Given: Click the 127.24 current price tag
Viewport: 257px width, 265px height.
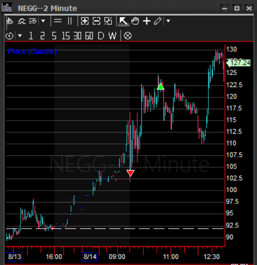Looking at the screenshot, I should [239, 63].
